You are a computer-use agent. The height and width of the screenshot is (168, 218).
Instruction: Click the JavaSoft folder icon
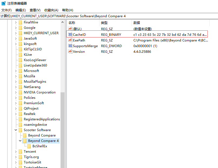coord(20,38)
